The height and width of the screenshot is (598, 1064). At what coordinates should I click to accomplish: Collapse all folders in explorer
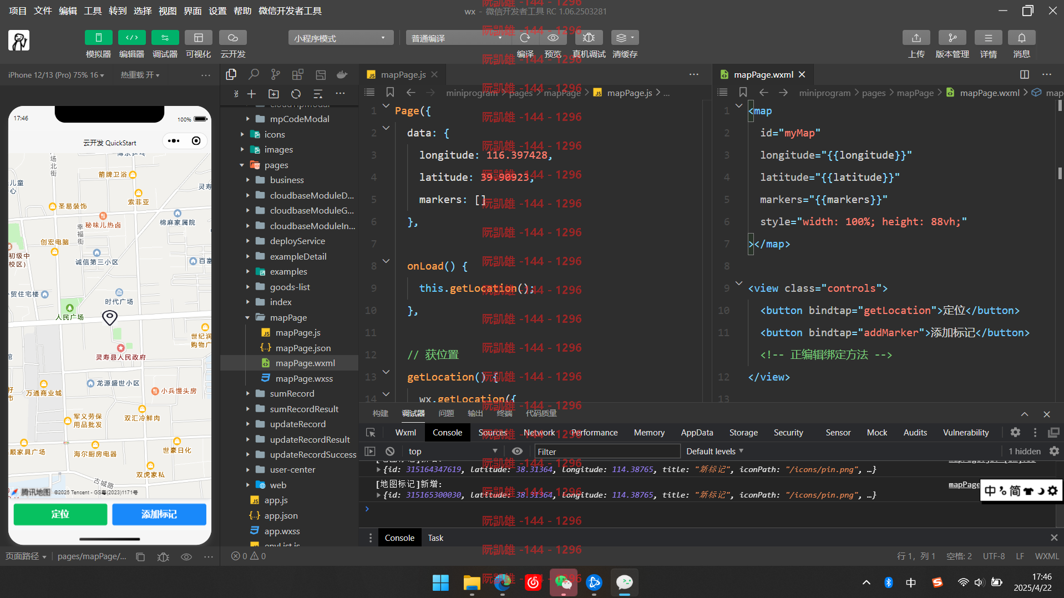[x=318, y=94]
